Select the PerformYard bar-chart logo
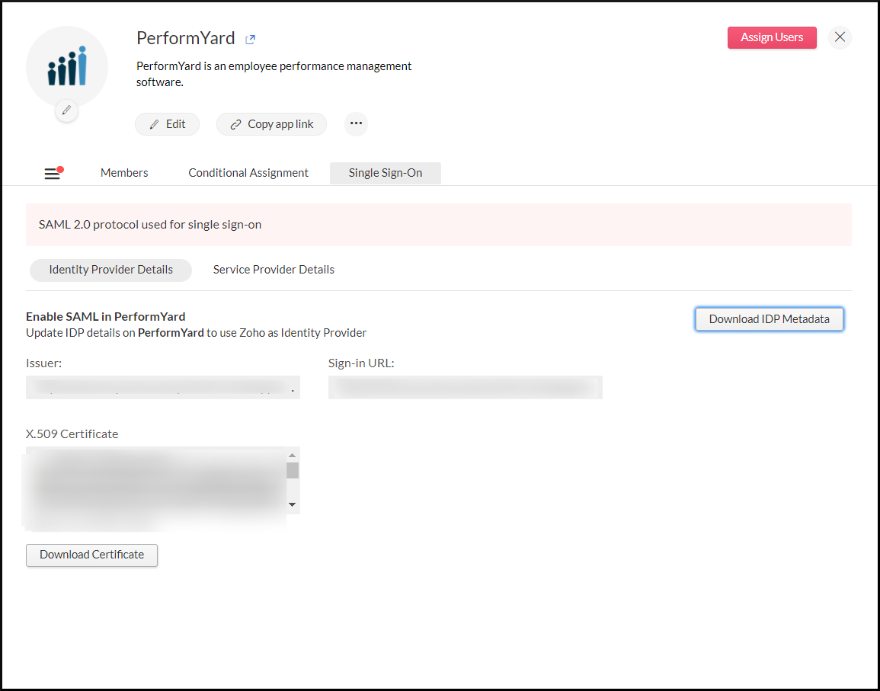This screenshot has width=880, height=691. (66, 68)
